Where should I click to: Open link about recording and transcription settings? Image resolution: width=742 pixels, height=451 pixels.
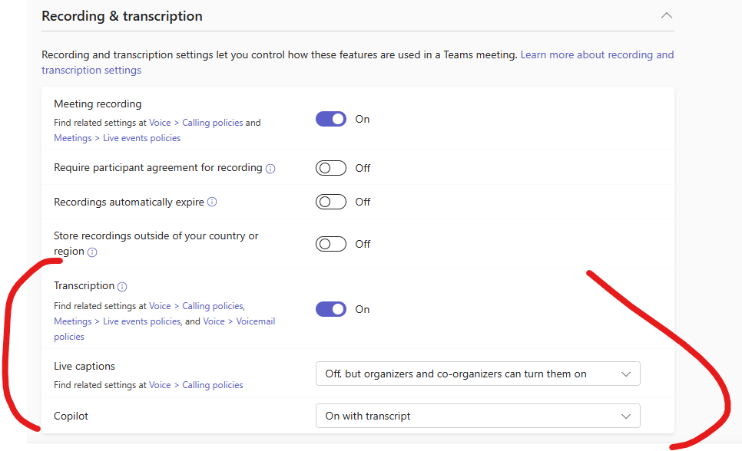click(597, 54)
